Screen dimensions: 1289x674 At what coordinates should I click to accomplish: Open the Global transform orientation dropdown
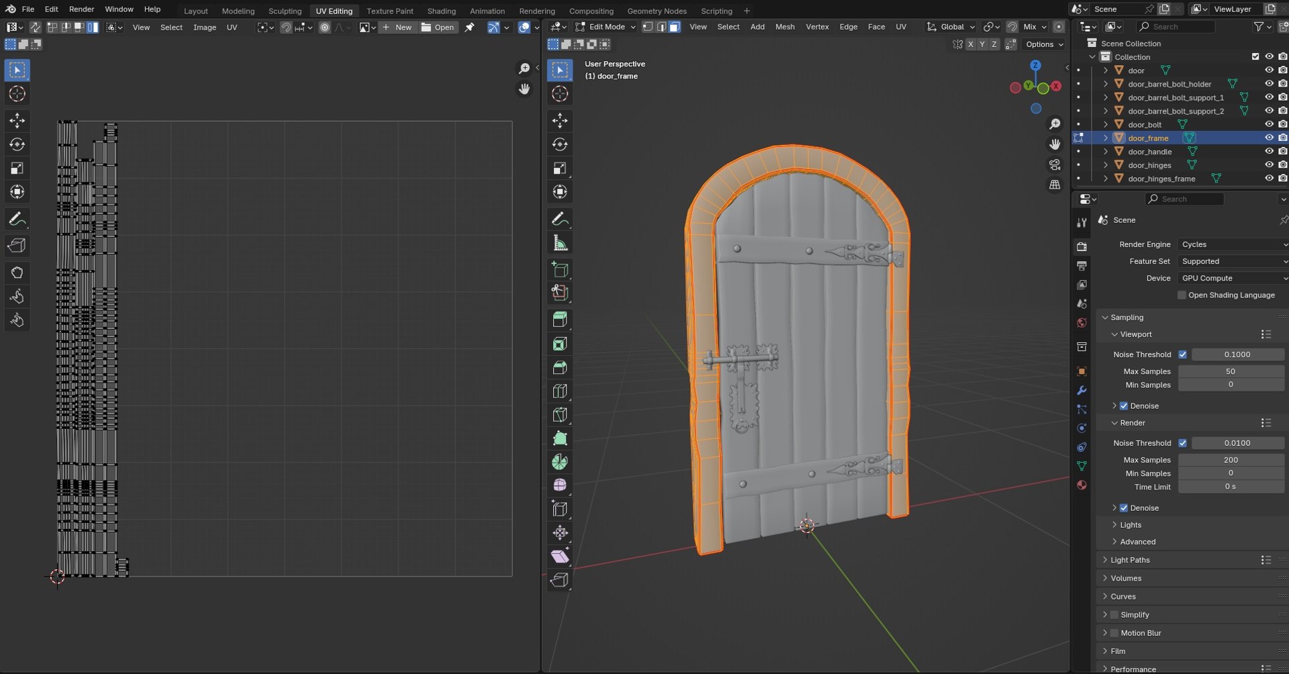click(x=951, y=27)
